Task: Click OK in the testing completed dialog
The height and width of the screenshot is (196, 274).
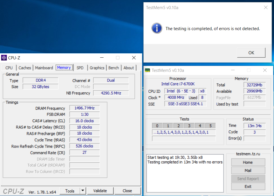Action: tap(251, 53)
